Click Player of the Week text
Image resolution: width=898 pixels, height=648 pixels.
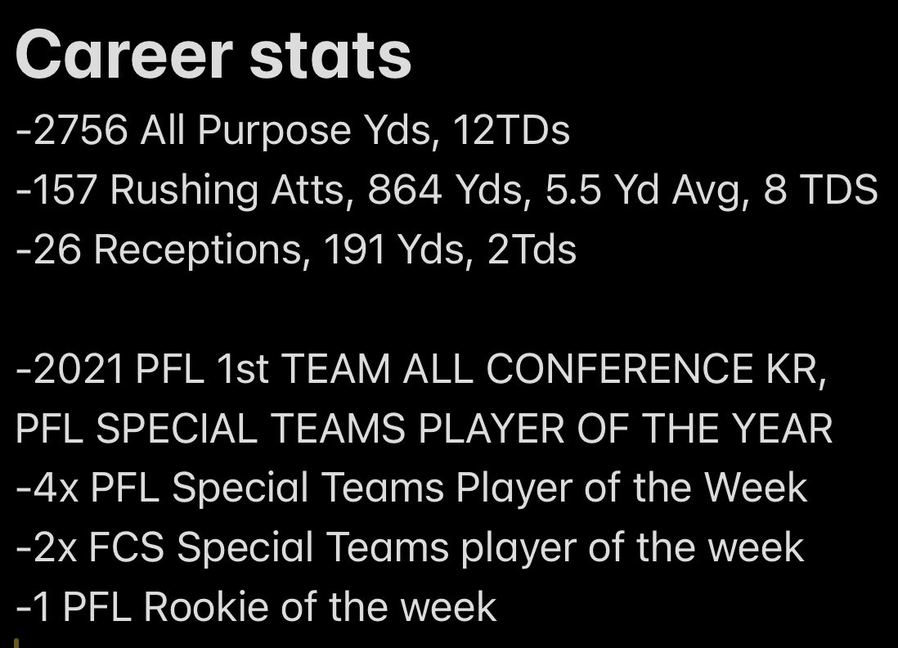pyautogui.click(x=631, y=488)
